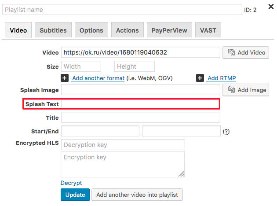Switch to the Subtitles tab
Viewport: 277px width, 206px height.
(53, 30)
